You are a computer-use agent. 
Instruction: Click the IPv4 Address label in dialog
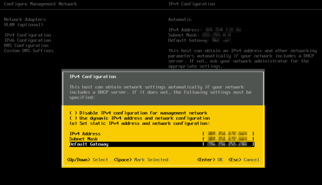click(x=85, y=134)
